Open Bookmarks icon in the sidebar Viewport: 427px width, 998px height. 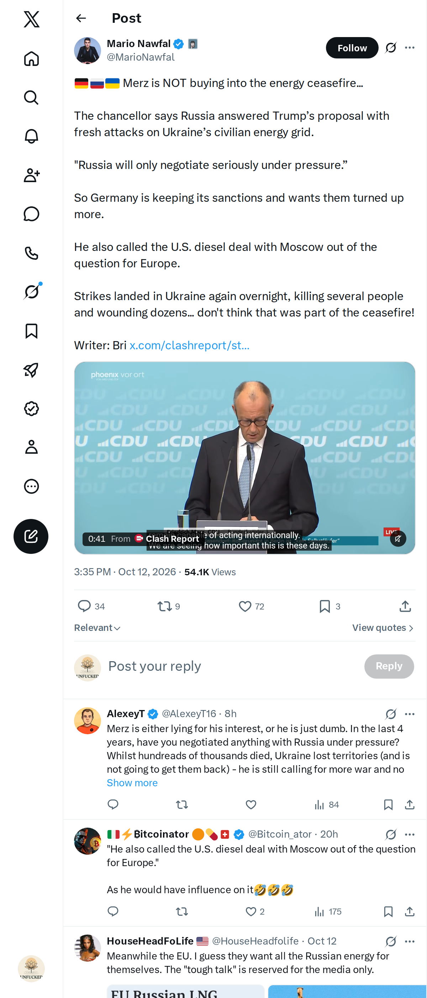(31, 331)
